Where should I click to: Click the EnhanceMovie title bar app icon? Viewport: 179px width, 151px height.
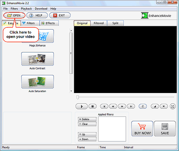pyautogui.click(x=4, y=3)
